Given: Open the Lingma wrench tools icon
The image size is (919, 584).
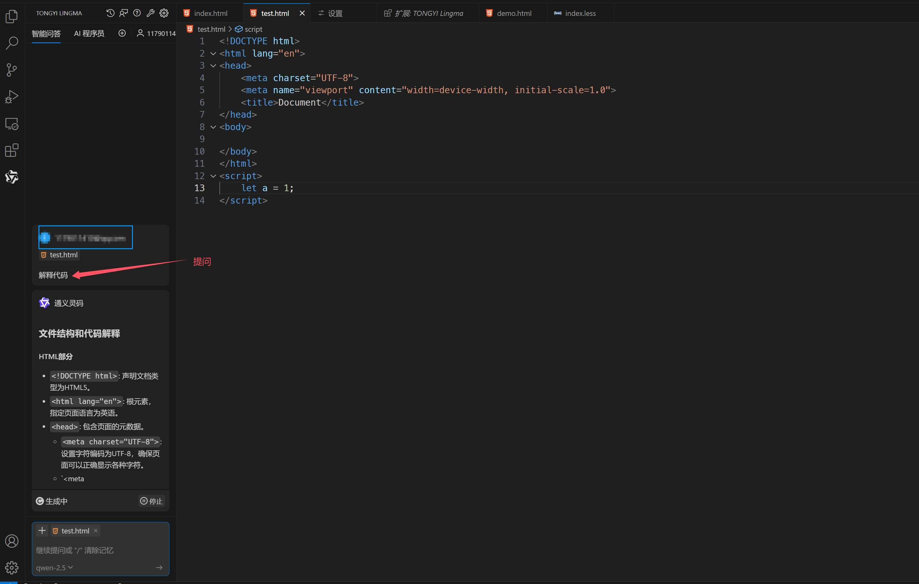Looking at the screenshot, I should pyautogui.click(x=150, y=13).
